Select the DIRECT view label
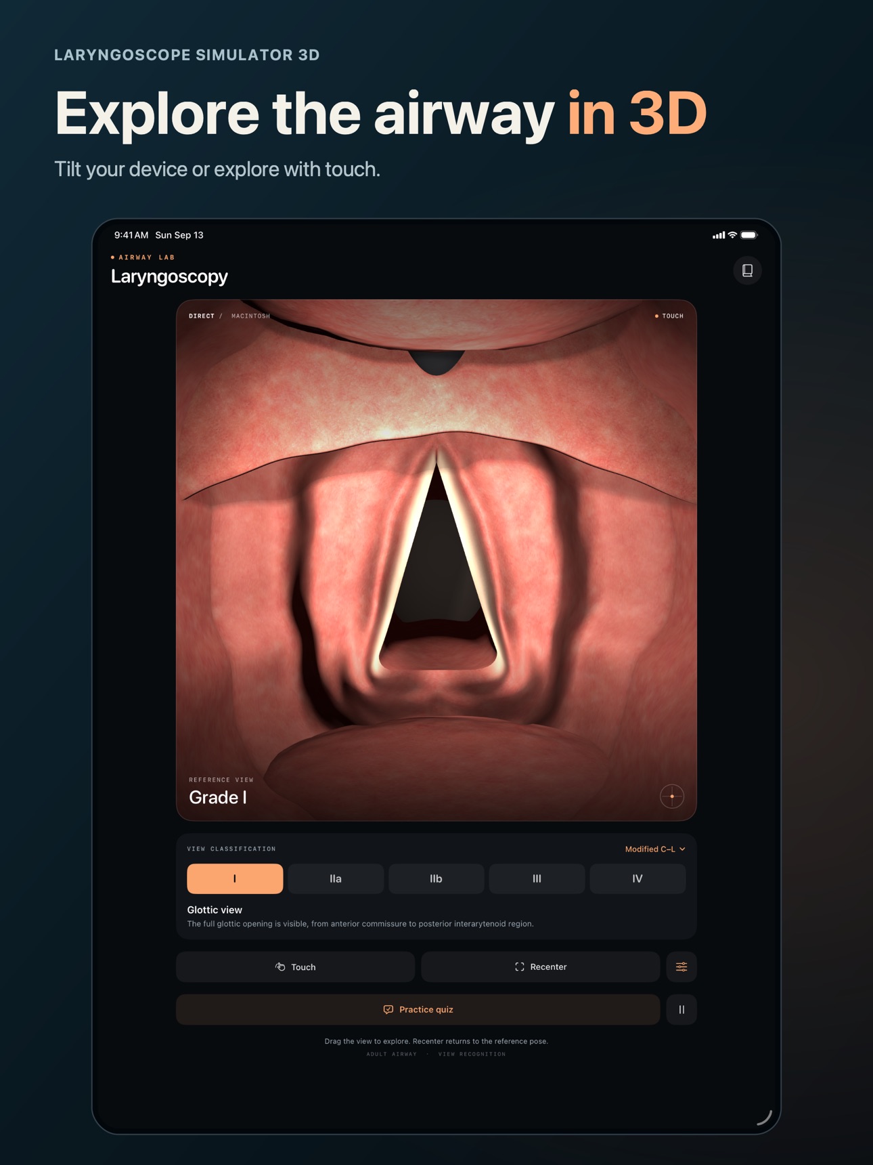The width and height of the screenshot is (873, 1165). [201, 316]
